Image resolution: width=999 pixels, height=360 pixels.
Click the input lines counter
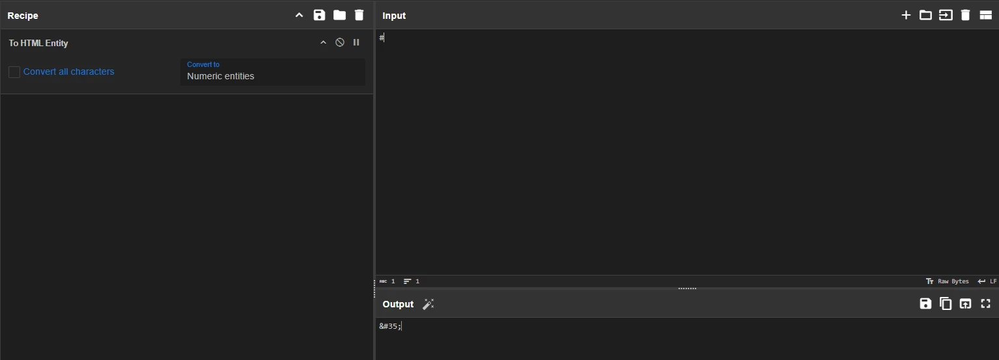point(412,281)
